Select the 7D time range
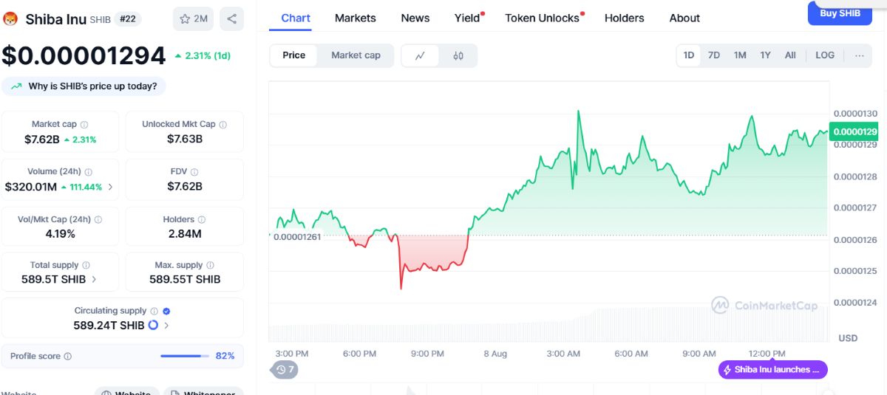This screenshot has height=395, width=887. click(714, 55)
